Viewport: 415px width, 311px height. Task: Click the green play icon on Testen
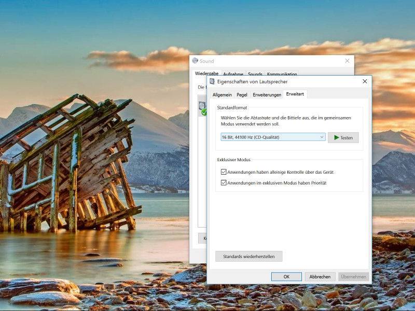point(336,137)
